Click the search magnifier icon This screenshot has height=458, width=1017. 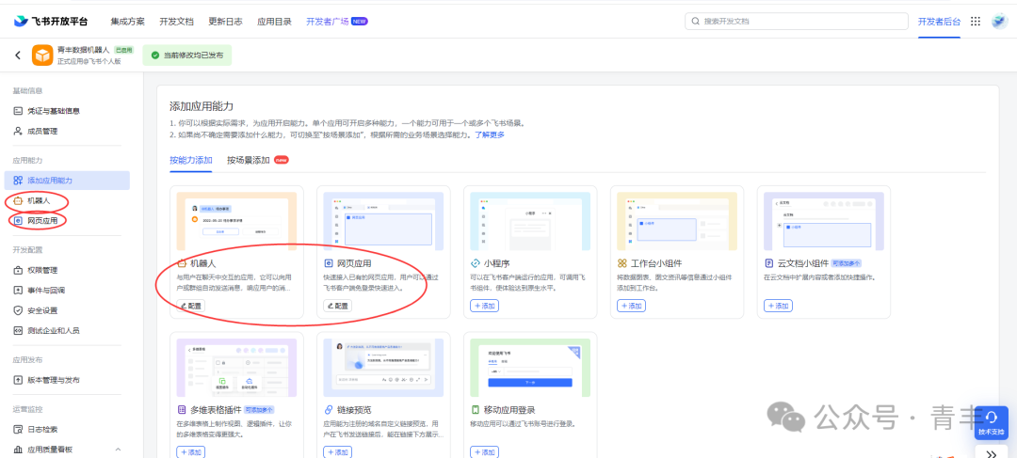[696, 22]
